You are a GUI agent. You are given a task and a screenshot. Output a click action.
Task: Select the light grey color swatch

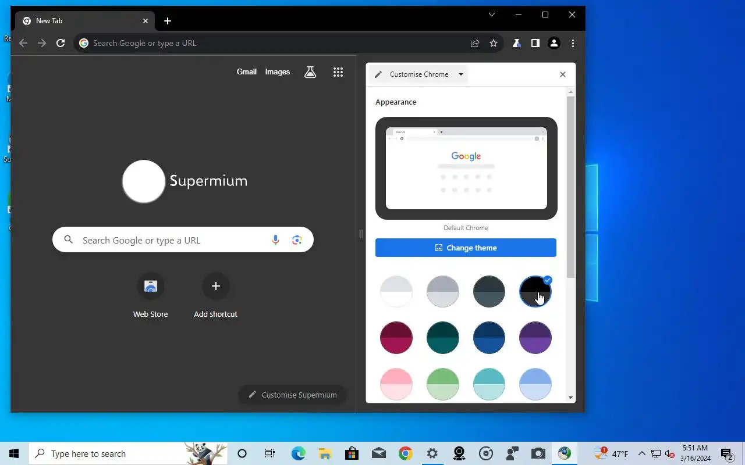pos(443,291)
